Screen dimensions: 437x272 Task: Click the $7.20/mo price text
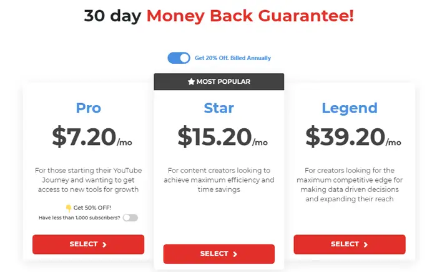[x=92, y=137]
